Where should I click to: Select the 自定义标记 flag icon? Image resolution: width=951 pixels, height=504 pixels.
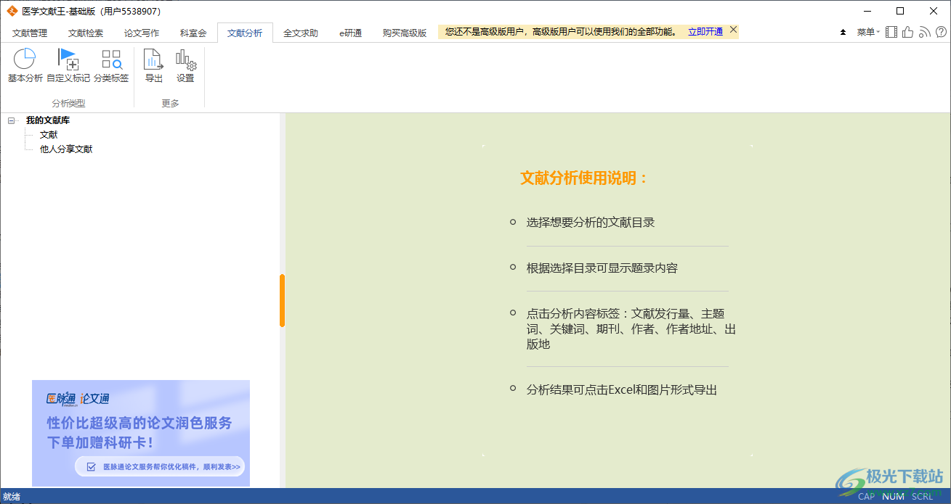tap(68, 59)
